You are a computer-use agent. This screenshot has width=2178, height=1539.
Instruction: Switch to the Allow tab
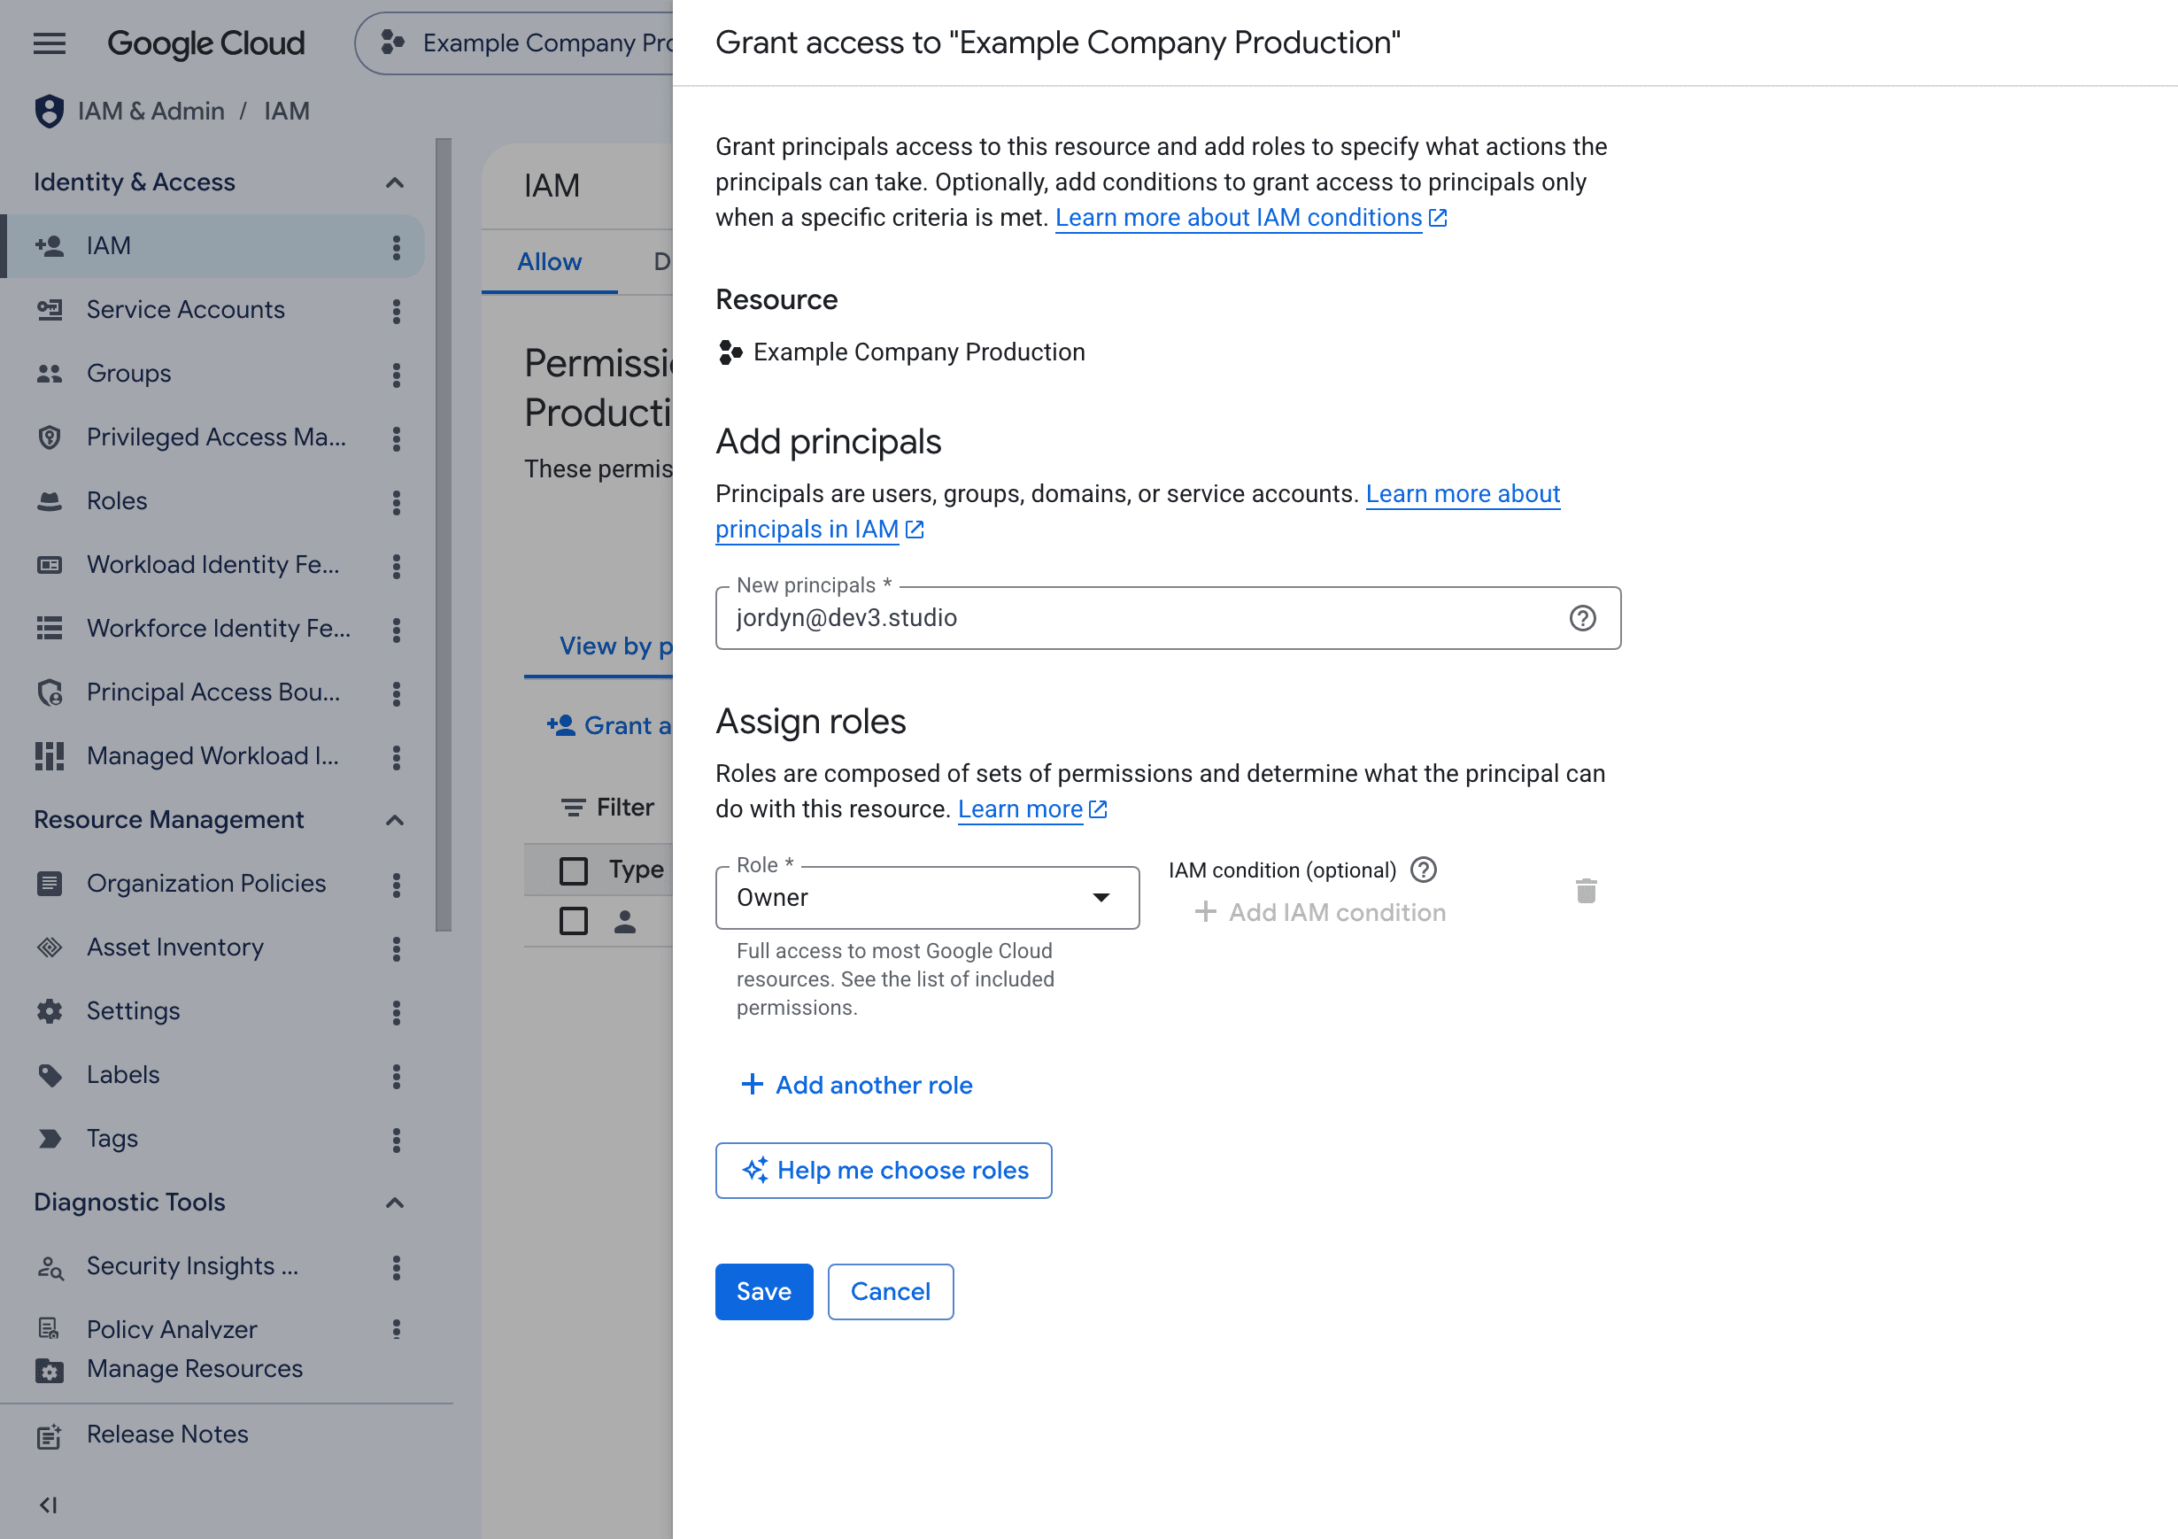coord(549,262)
